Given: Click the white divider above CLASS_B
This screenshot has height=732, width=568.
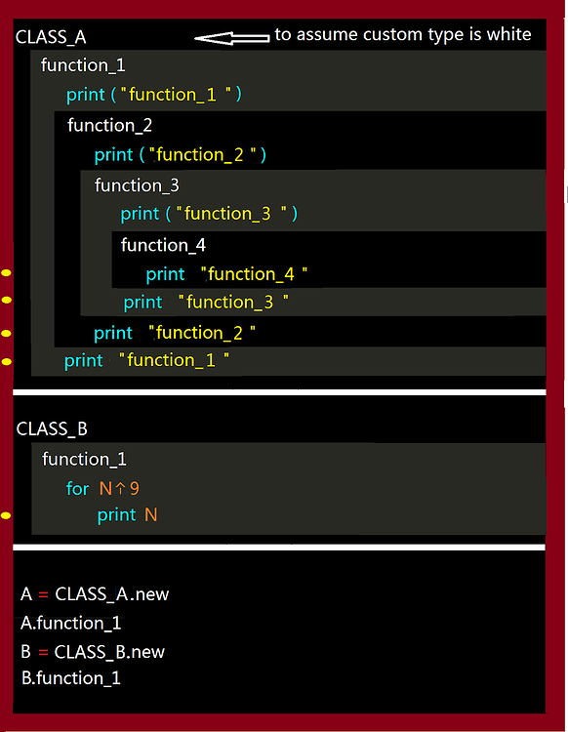Looking at the screenshot, I should [x=279, y=392].
